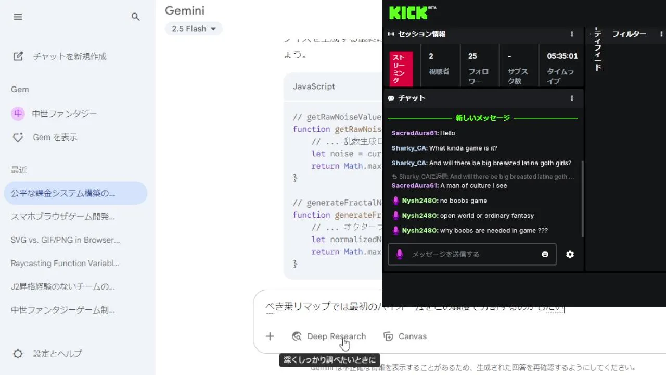Click the KICK logo
The image size is (666, 375).
(x=413, y=12)
